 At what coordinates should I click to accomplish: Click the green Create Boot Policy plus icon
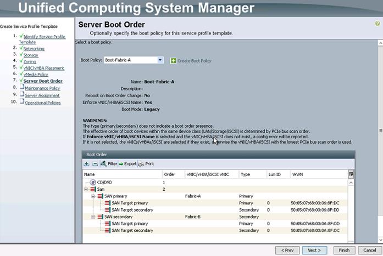[x=173, y=61]
